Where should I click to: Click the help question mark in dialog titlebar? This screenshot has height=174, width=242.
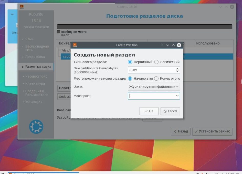(162, 45)
